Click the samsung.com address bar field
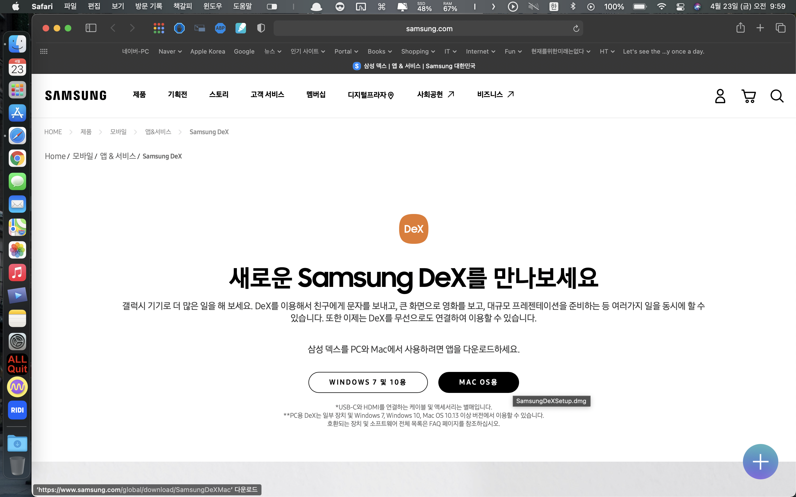The image size is (796, 497). 429,29
